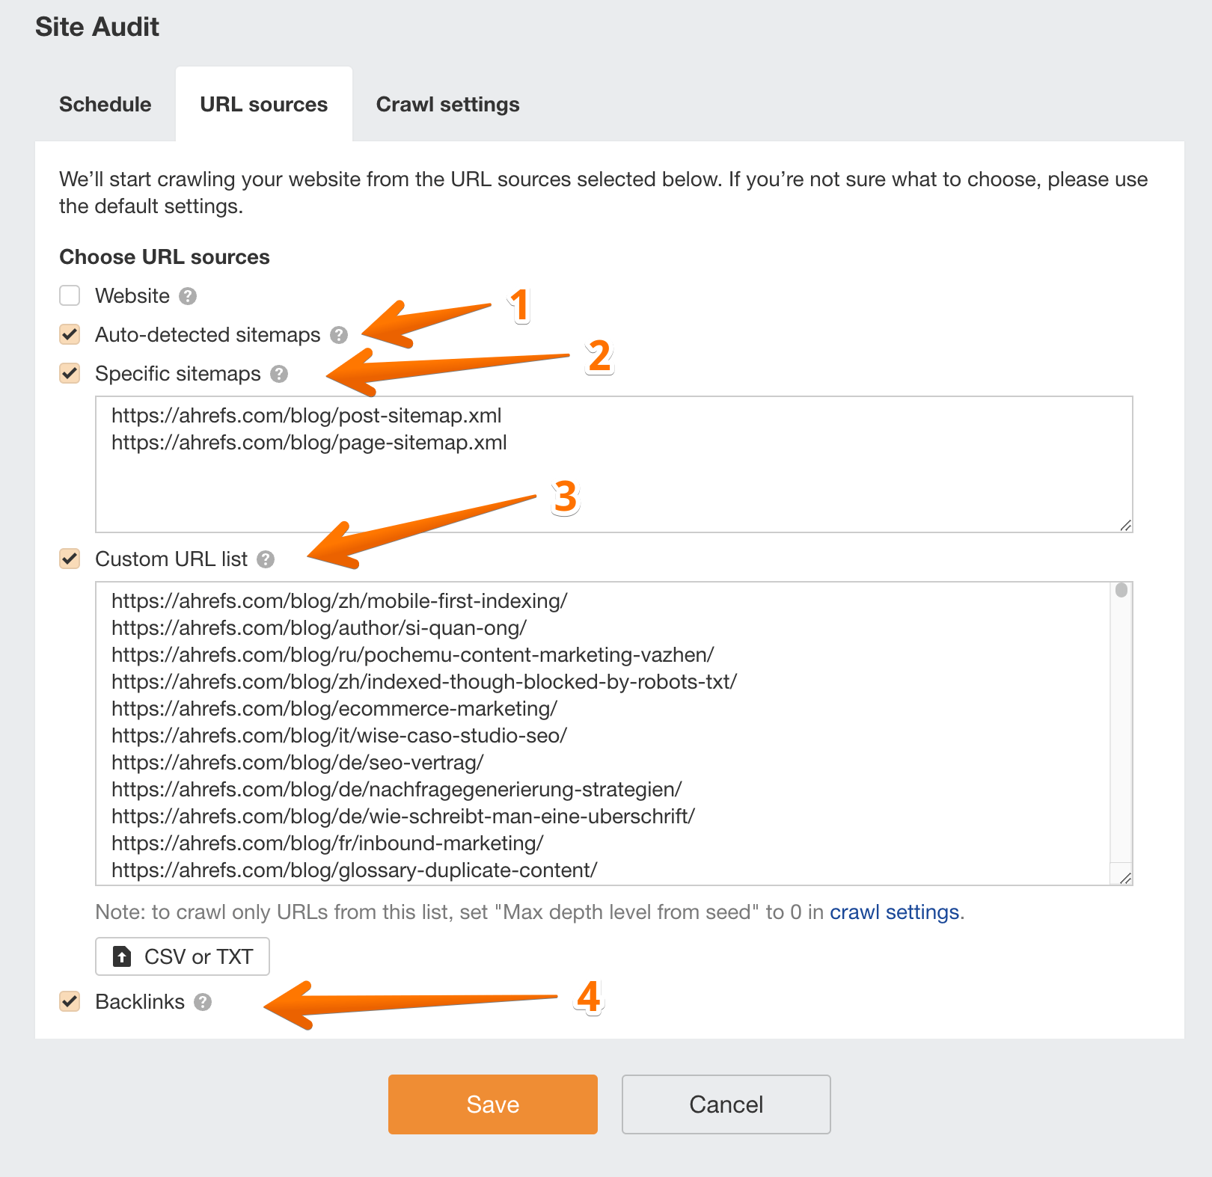The image size is (1212, 1177).
Task: Open the Backlinks help icon
Action: 203,1002
